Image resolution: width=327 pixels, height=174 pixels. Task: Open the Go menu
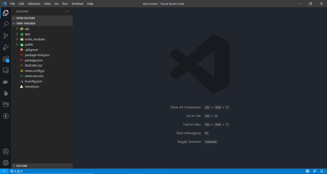click(x=56, y=4)
